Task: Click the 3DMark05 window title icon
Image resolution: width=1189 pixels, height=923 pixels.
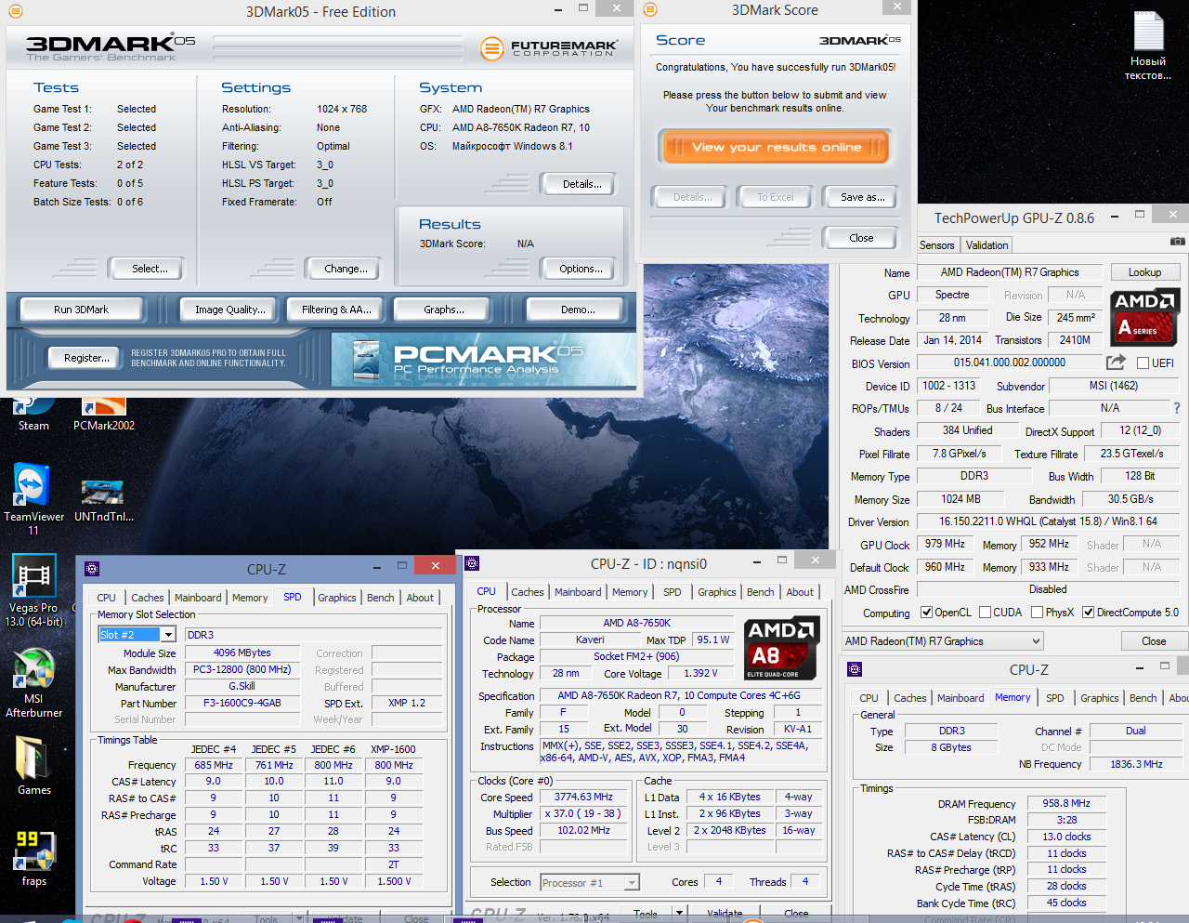Action: [x=16, y=11]
